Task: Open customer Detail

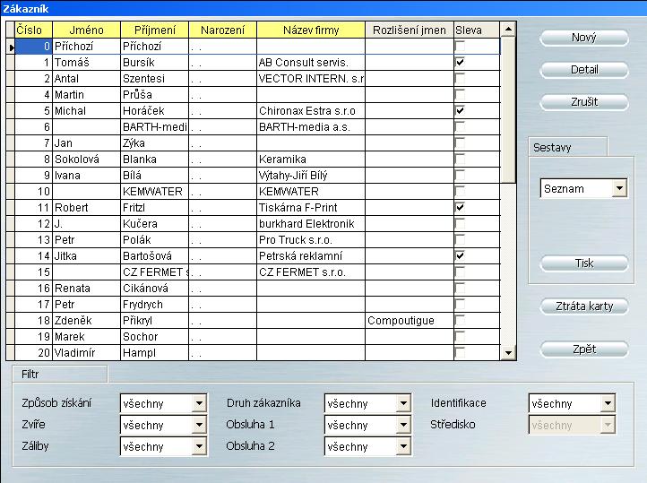Action: coord(584,70)
